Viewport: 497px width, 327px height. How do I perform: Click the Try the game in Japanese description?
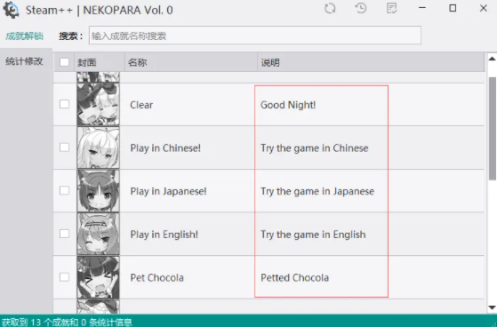pyautogui.click(x=317, y=191)
